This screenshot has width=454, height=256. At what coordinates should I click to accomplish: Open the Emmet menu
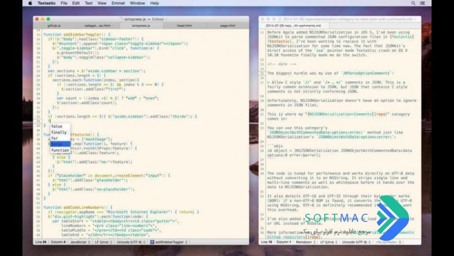click(118, 3)
